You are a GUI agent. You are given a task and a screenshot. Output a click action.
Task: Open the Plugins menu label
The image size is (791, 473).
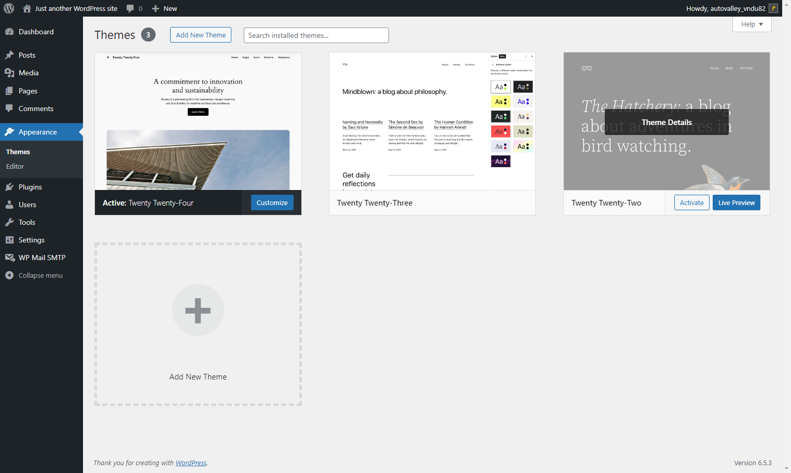click(x=30, y=187)
